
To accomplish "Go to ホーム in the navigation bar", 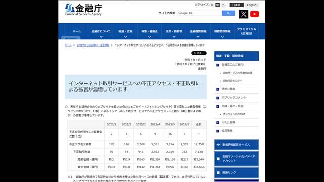I will [x=77, y=31].
